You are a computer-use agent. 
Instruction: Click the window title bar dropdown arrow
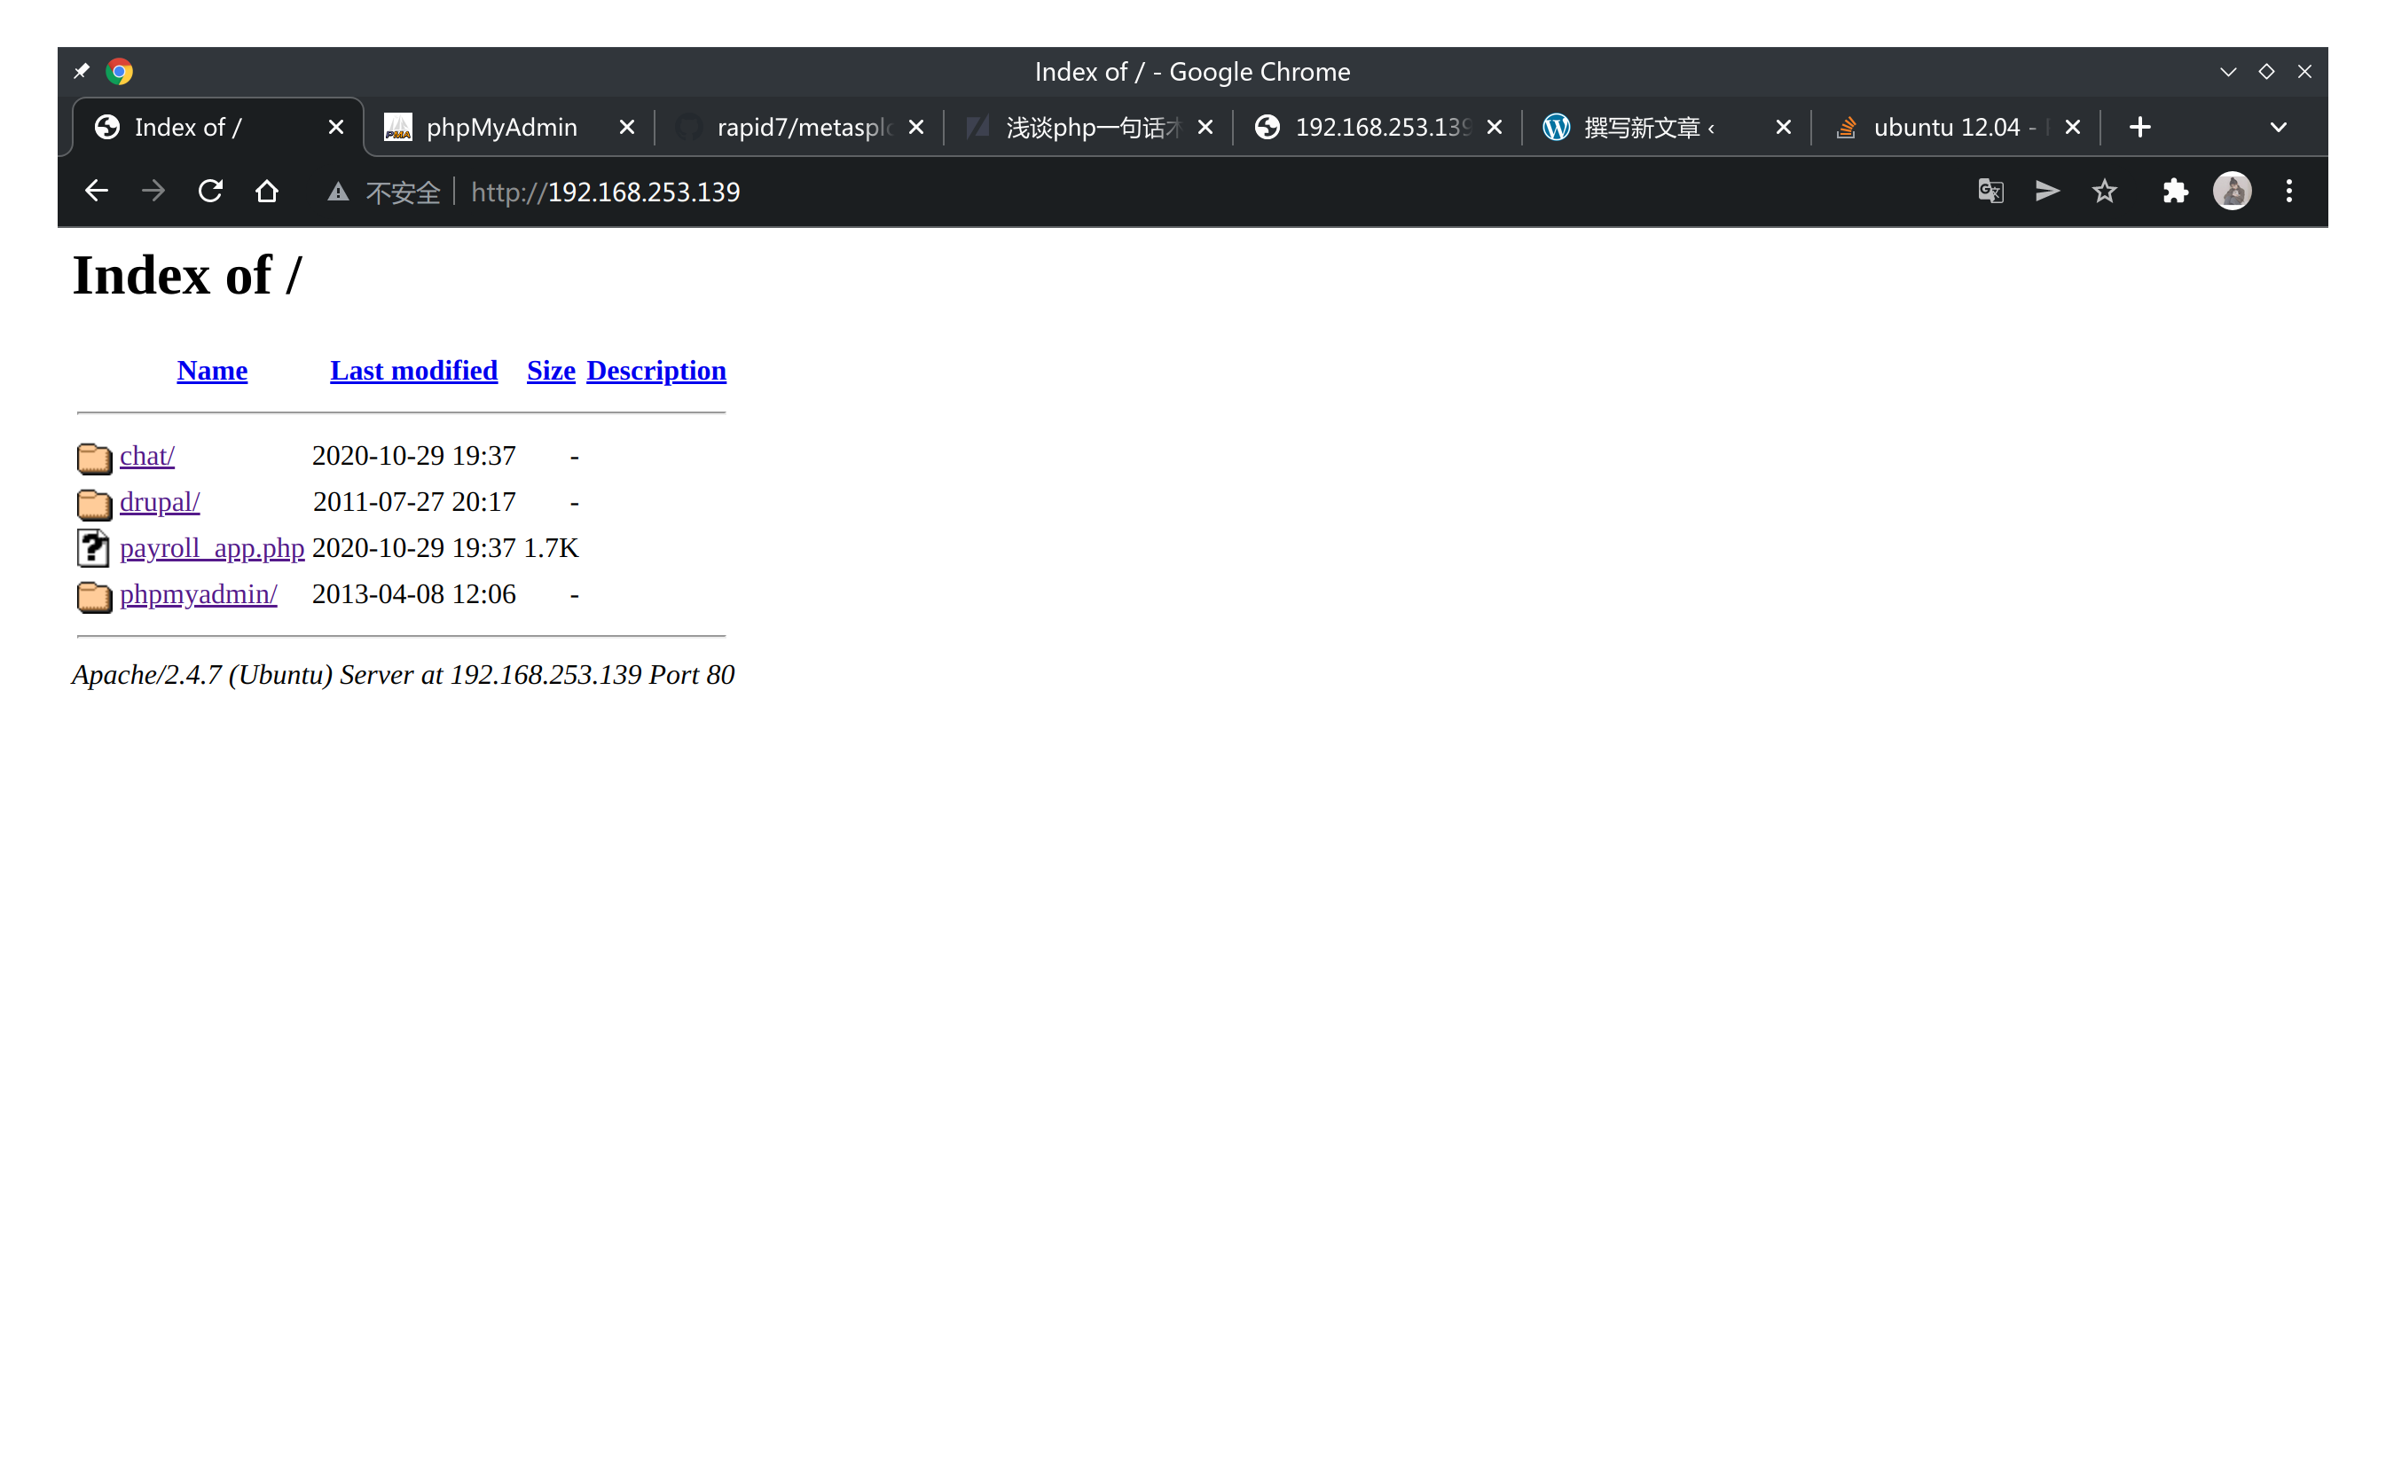tap(2228, 71)
